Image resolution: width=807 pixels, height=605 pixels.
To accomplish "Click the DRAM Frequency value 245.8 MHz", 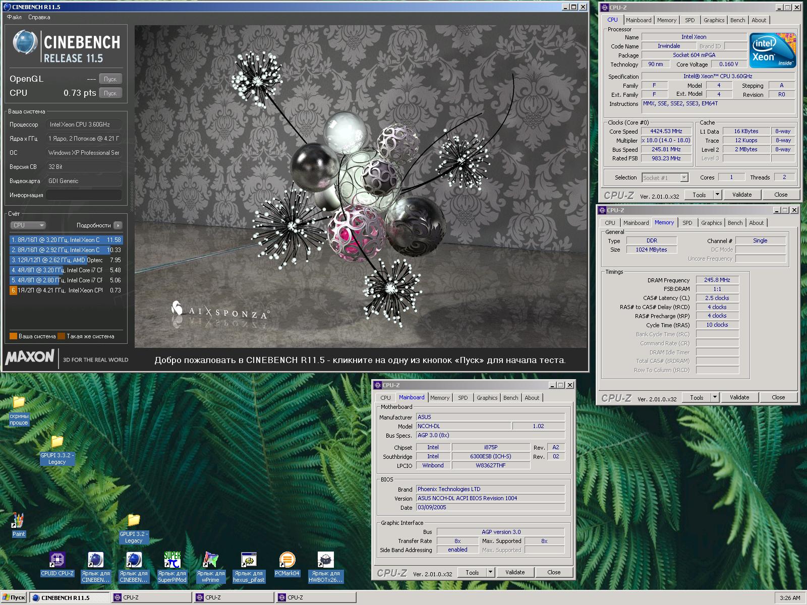I will (717, 280).
